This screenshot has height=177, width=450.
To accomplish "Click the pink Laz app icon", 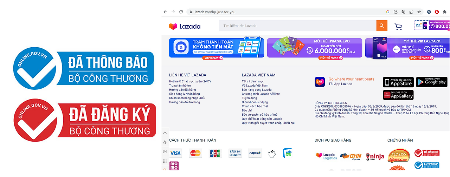I will point(320,82).
